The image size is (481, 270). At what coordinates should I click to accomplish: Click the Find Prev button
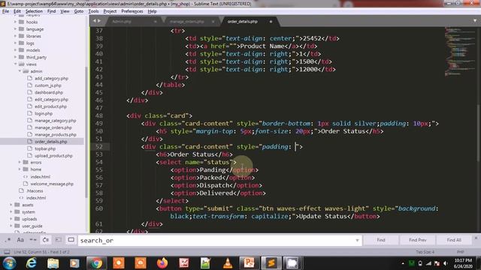418,240
